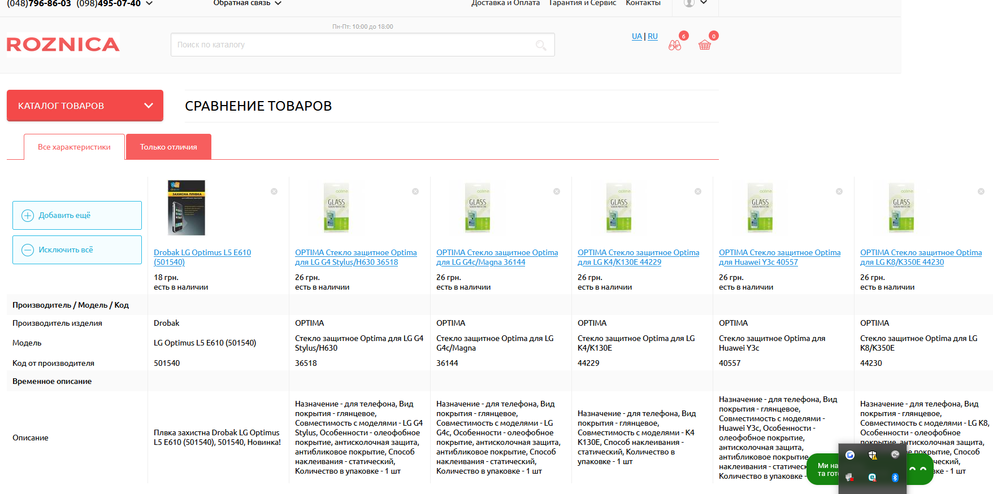
Task: Click the Bluetooth tray icon
Action: coord(895,478)
